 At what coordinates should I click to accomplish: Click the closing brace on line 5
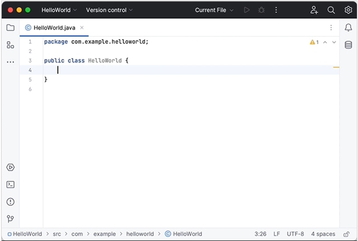[x=46, y=79]
